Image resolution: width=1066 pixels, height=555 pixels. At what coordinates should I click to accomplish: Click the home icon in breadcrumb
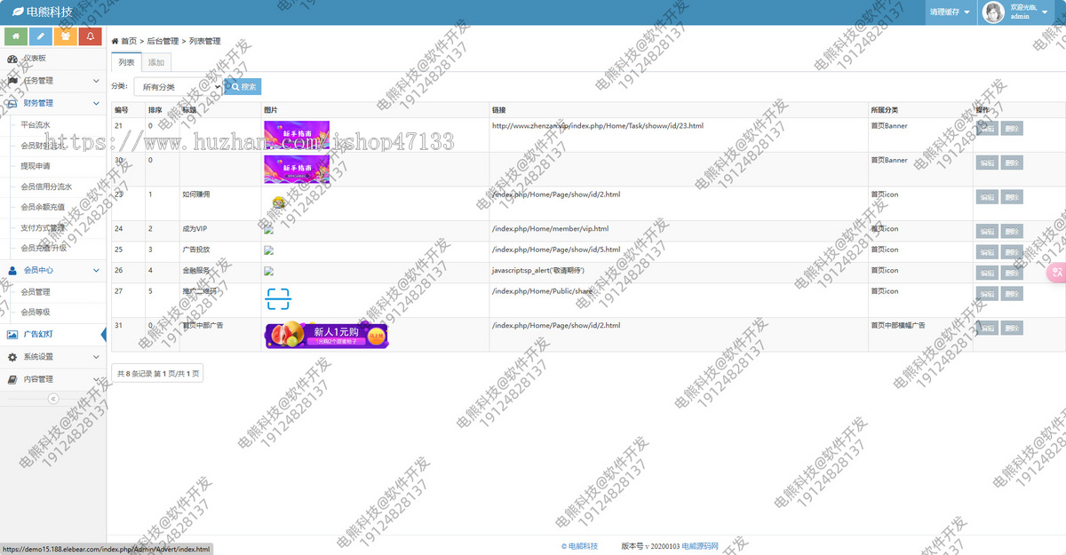pyautogui.click(x=115, y=42)
